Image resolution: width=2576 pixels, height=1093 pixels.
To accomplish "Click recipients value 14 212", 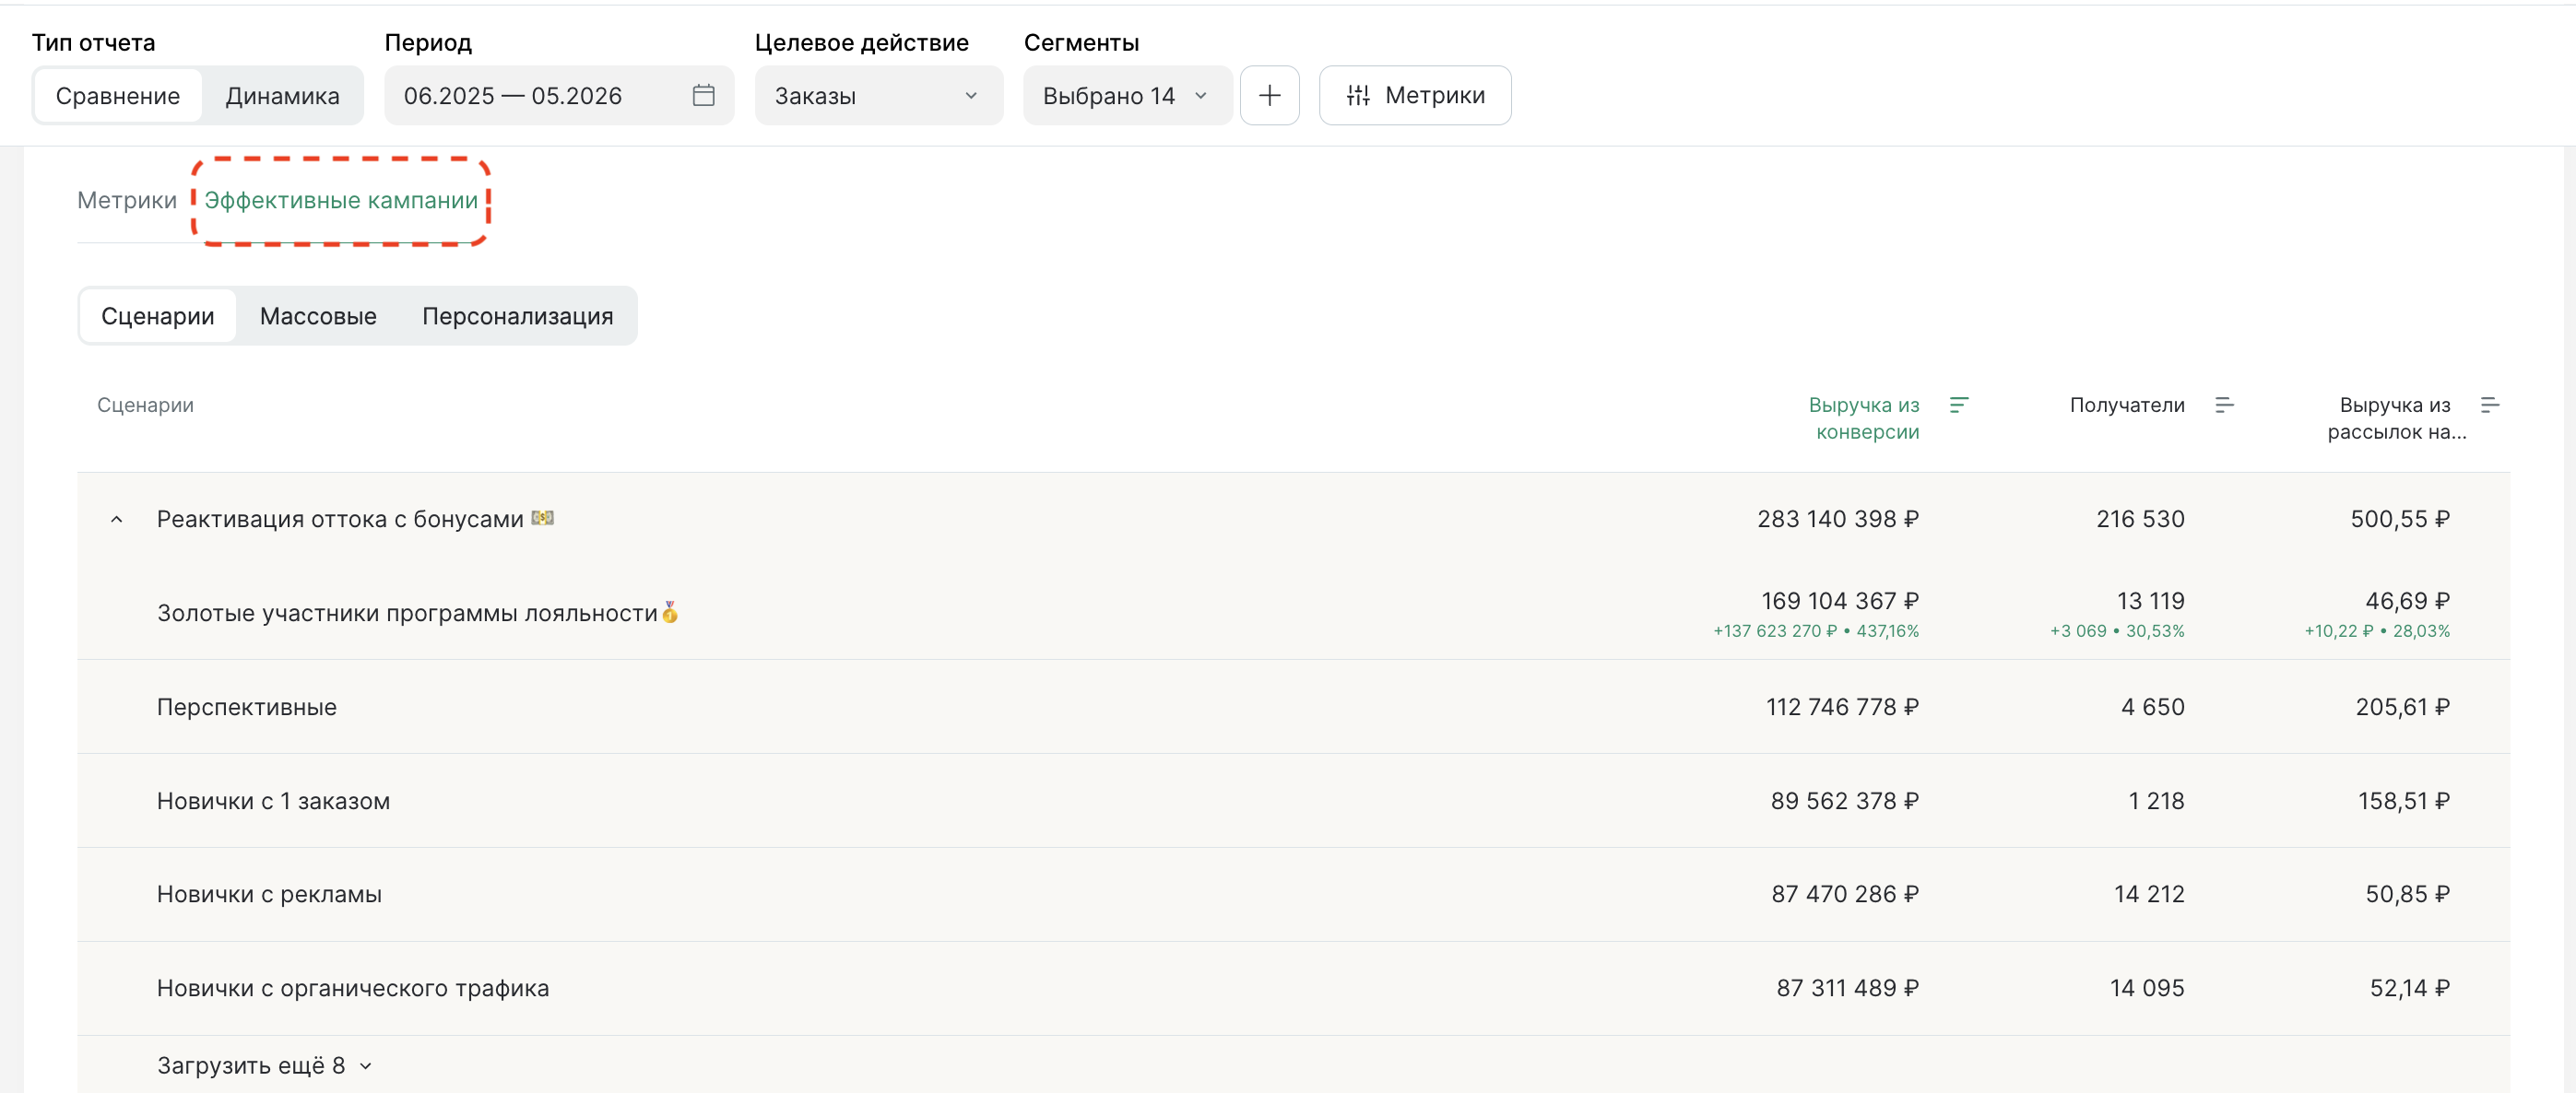I will tap(2149, 894).
